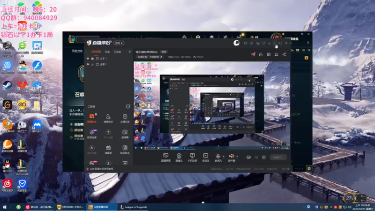This screenshot has height=211, width=375.
Task: Click the 修改 button beside stream title
Action: (x=164, y=52)
